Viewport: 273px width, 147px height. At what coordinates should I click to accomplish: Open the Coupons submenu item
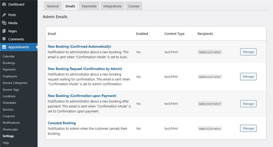point(9,116)
